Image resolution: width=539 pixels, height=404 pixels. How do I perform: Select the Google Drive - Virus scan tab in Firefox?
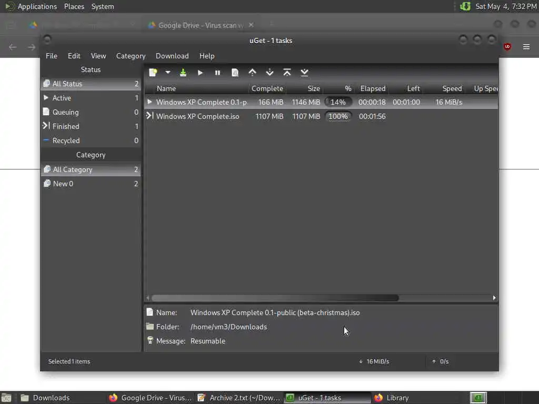point(201,25)
